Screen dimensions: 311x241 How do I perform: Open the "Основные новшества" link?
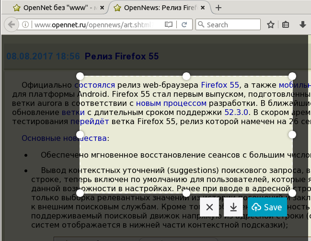64,138
